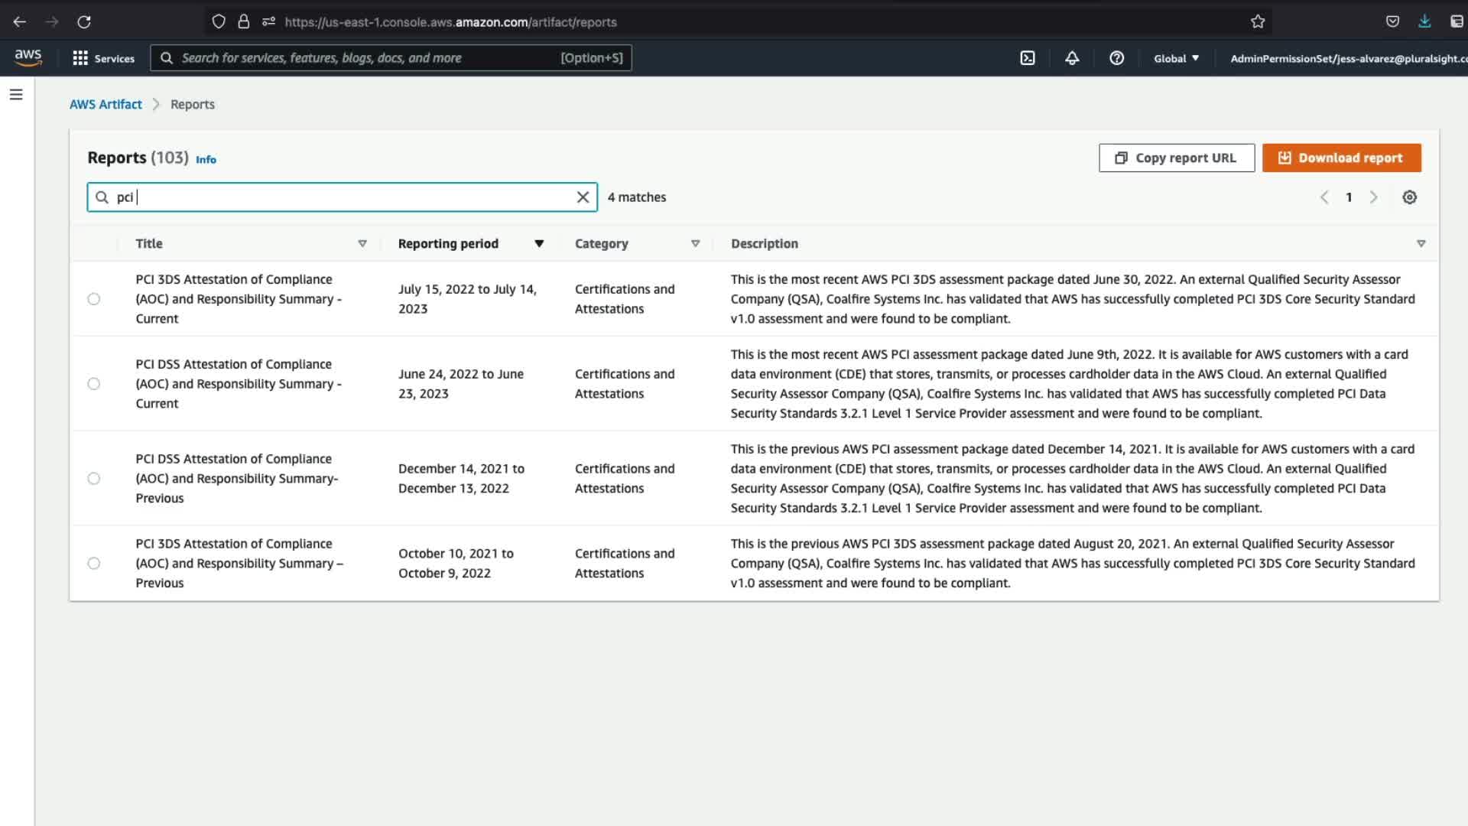Expand the hamburger side navigation
The width and height of the screenshot is (1468, 826).
[x=16, y=95]
